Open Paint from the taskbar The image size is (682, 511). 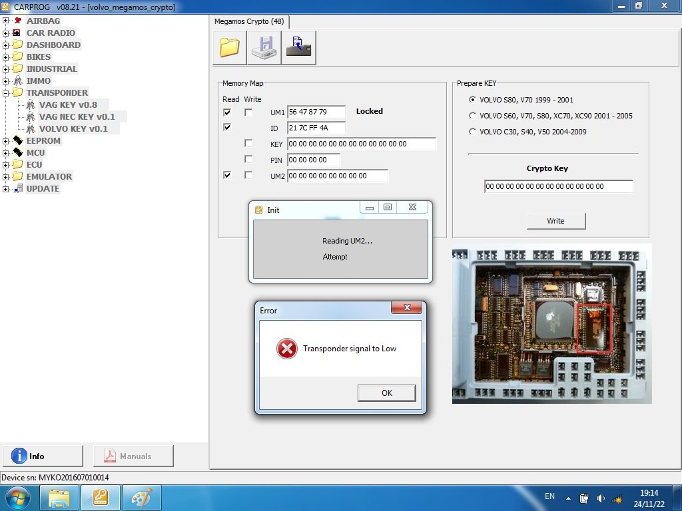(142, 498)
